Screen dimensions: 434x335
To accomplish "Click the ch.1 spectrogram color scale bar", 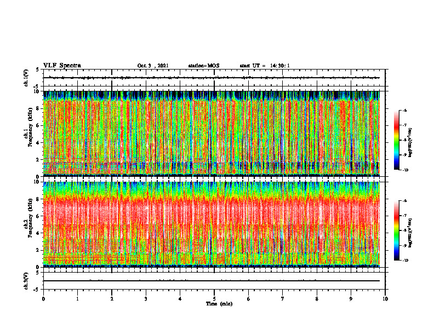I will pyautogui.click(x=396, y=140).
